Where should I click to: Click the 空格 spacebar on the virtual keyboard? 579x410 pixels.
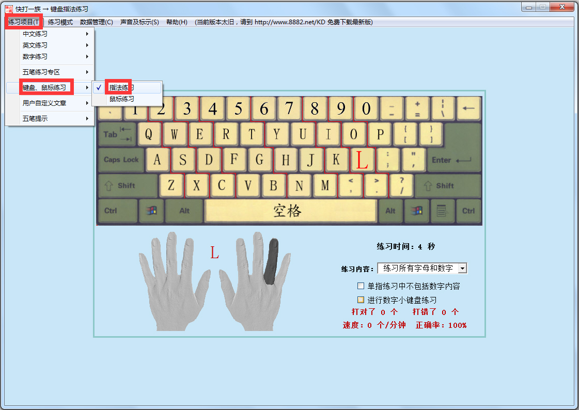[x=290, y=210]
